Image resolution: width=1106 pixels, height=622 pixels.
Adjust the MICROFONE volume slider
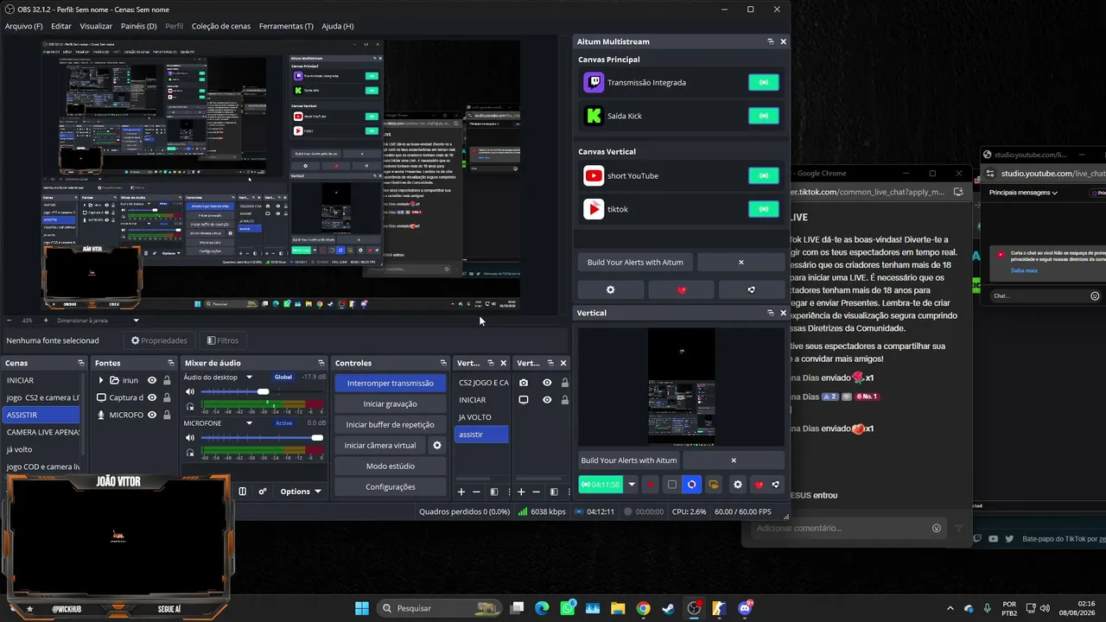point(263,438)
